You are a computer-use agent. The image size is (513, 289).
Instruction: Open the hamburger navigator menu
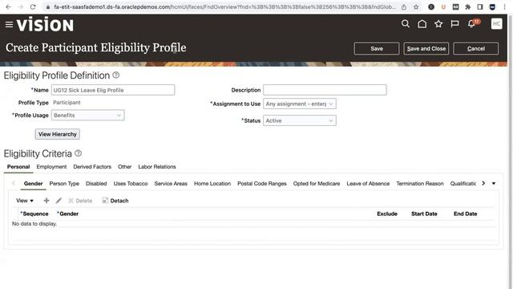[x=9, y=25]
